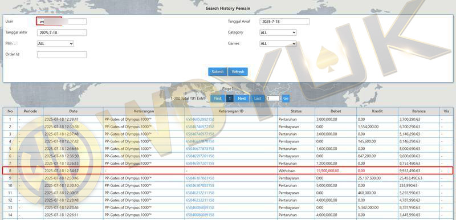456x220 pixels.
Task: Open Keterangan ID link in row 9
Action: (200, 178)
